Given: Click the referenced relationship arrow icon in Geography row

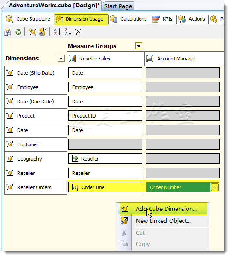Looking at the screenshot, I should point(75,159).
